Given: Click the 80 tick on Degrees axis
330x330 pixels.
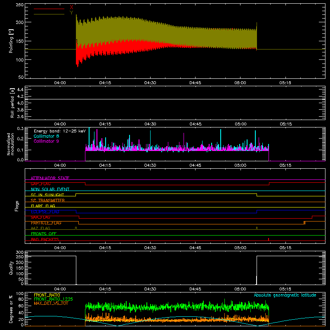Looking at the screenshot, I should [x=21, y=299].
